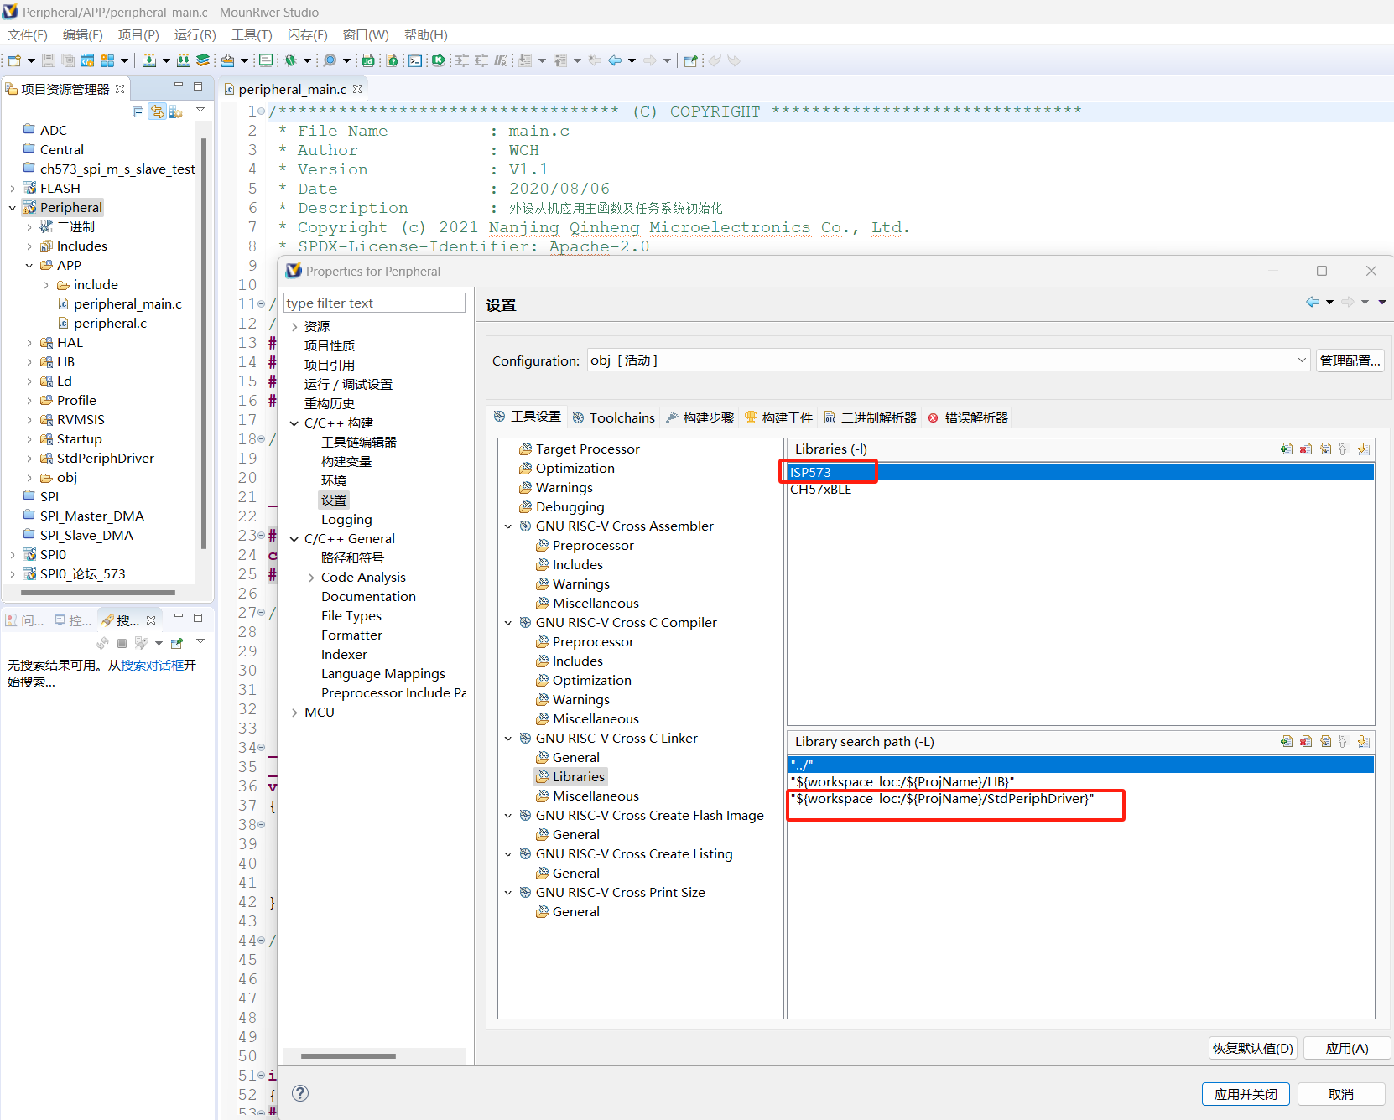Image resolution: width=1394 pixels, height=1120 pixels.
Task: Toggle Link with Editor in project explorer
Action: point(157,112)
